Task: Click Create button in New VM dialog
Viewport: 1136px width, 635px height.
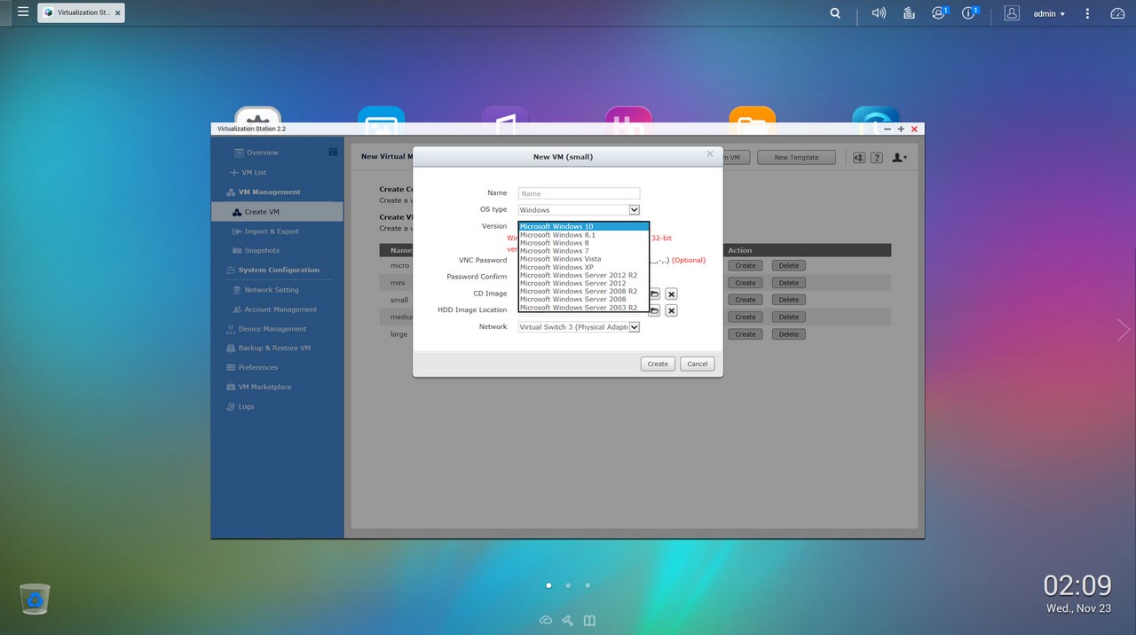Action: pyautogui.click(x=658, y=364)
